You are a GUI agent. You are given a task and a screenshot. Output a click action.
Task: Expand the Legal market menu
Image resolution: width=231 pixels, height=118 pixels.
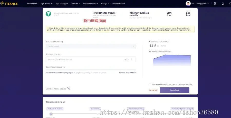pos(46,4)
